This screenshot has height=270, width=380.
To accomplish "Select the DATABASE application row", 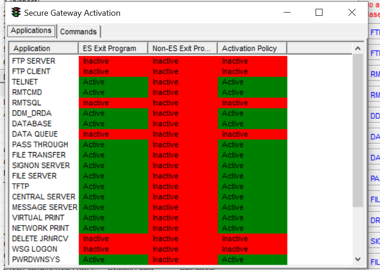I will coord(148,124).
